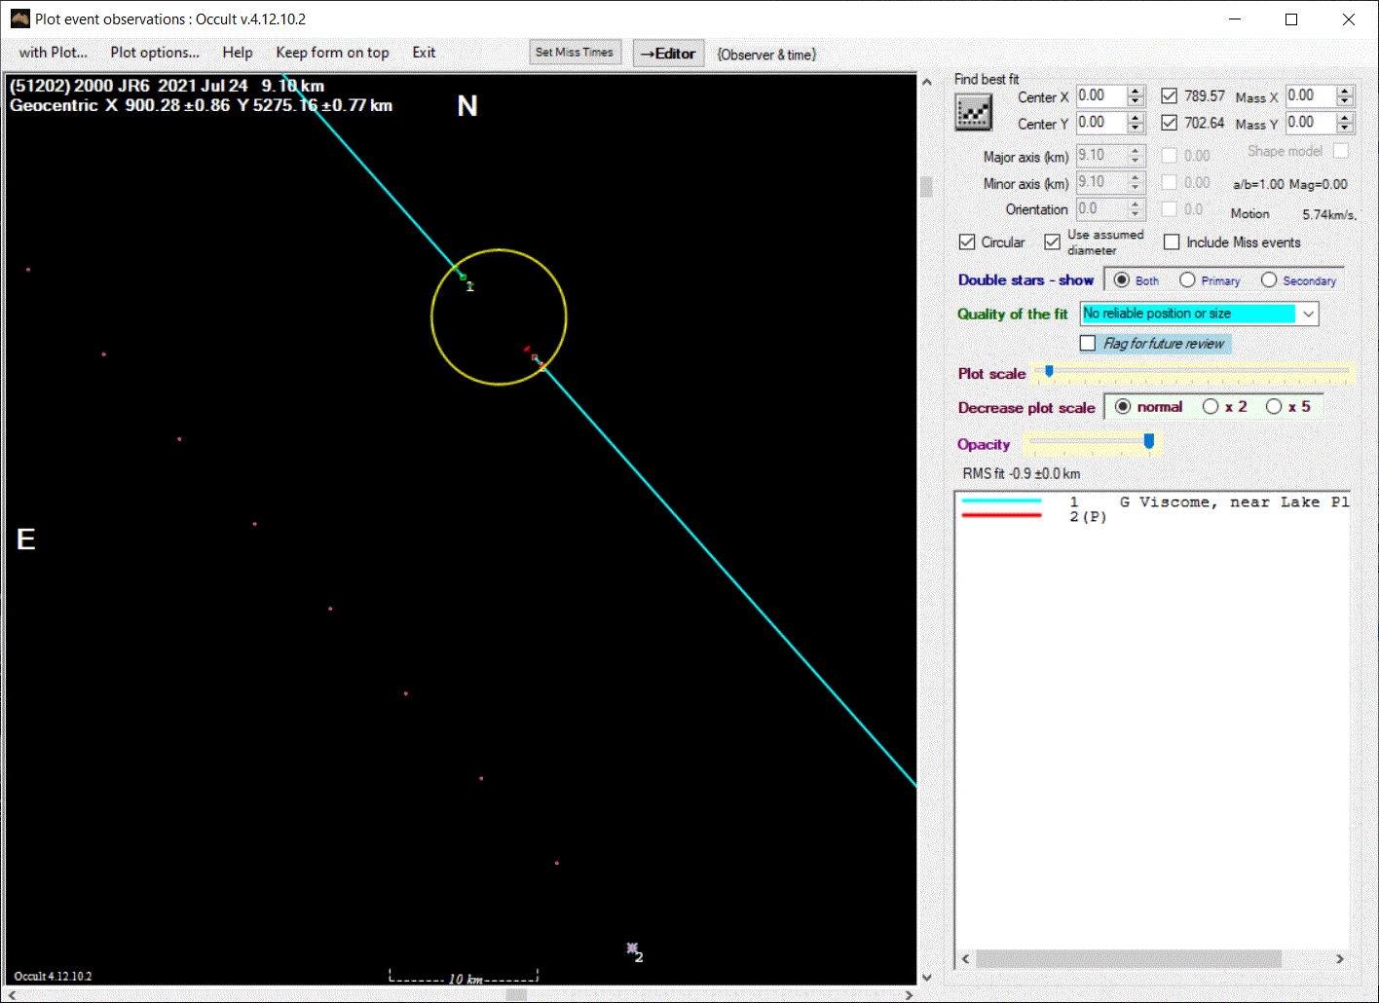1379x1003 pixels.
Task: Click the Occult app icon in title bar
Action: tap(19, 19)
